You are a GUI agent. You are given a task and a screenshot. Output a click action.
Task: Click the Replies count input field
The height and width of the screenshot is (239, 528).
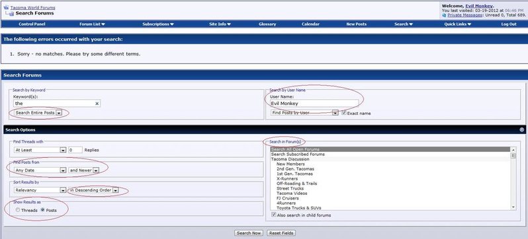pos(75,150)
